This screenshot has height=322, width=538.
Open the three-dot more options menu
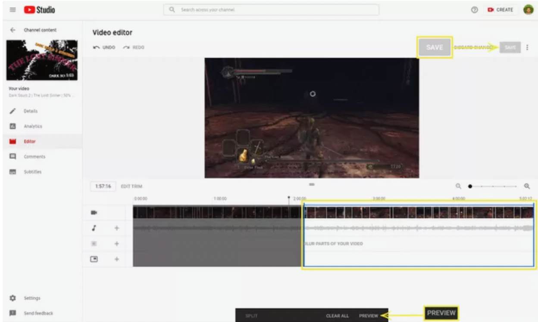527,47
